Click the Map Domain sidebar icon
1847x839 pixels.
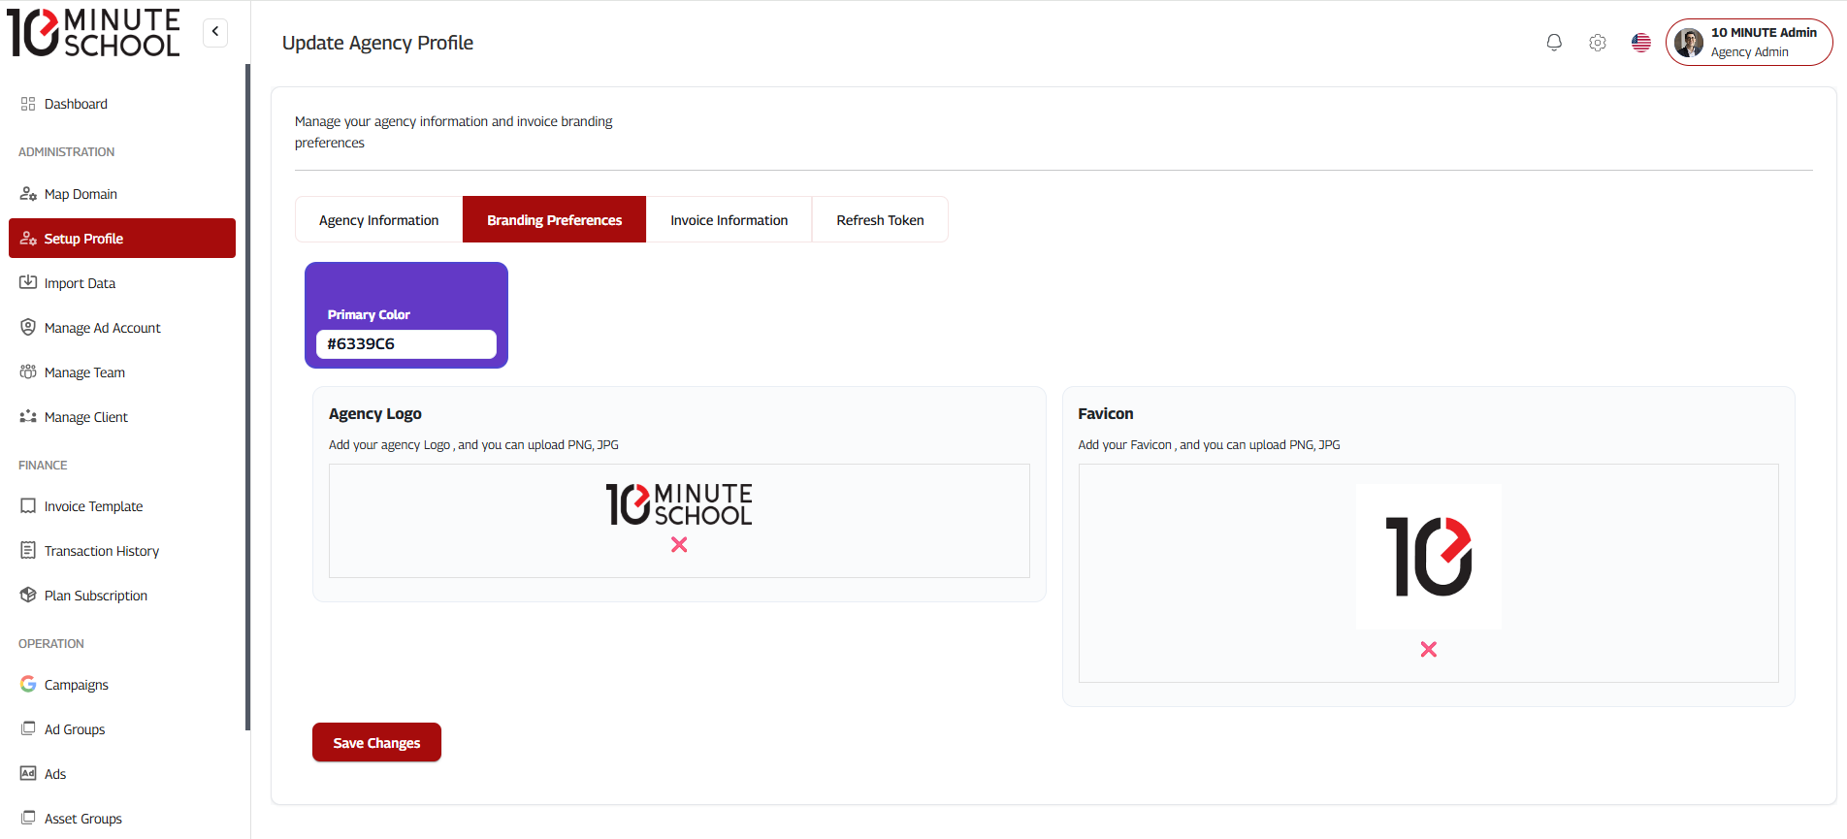28,194
